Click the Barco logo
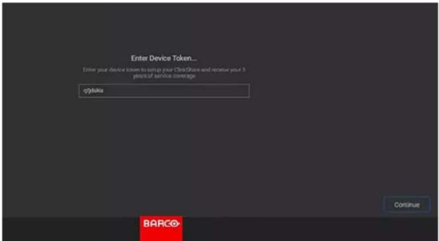 pyautogui.click(x=161, y=228)
